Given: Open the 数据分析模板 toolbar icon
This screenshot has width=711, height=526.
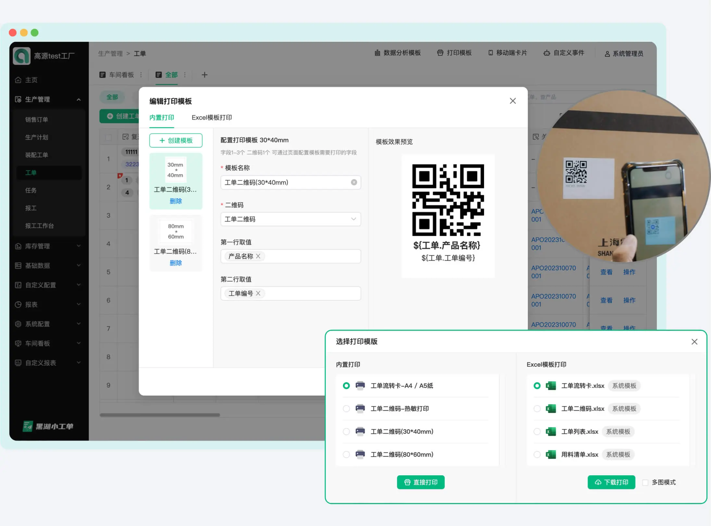Looking at the screenshot, I should 398,53.
